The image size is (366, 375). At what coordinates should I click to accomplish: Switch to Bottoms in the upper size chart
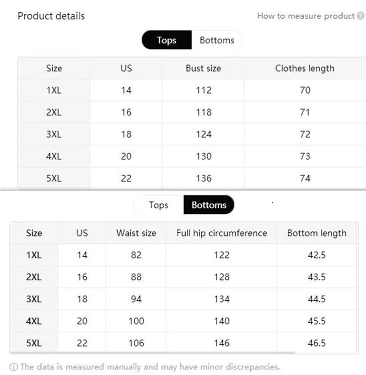point(217,40)
